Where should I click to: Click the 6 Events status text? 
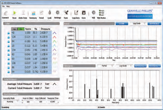click(101, 107)
